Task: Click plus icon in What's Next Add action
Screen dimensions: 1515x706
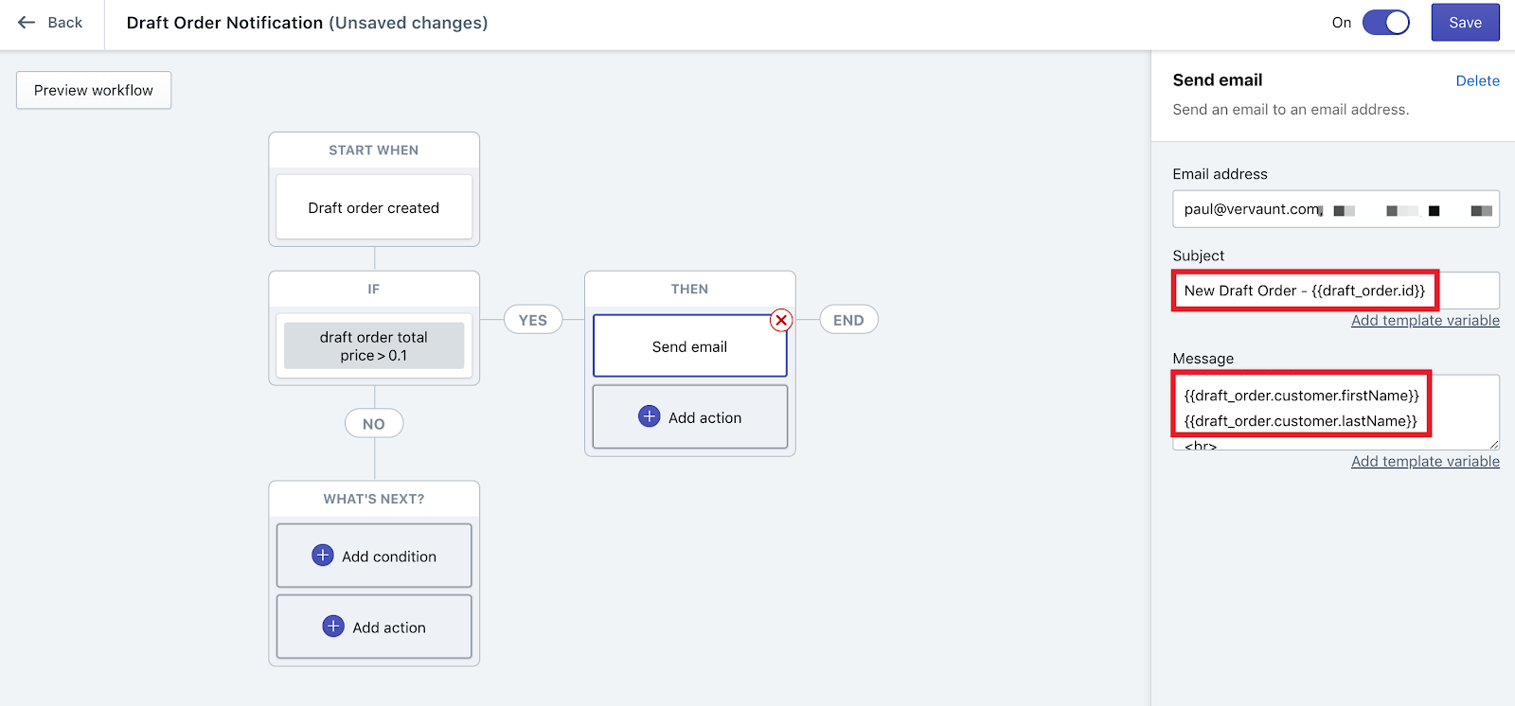Action: click(333, 627)
